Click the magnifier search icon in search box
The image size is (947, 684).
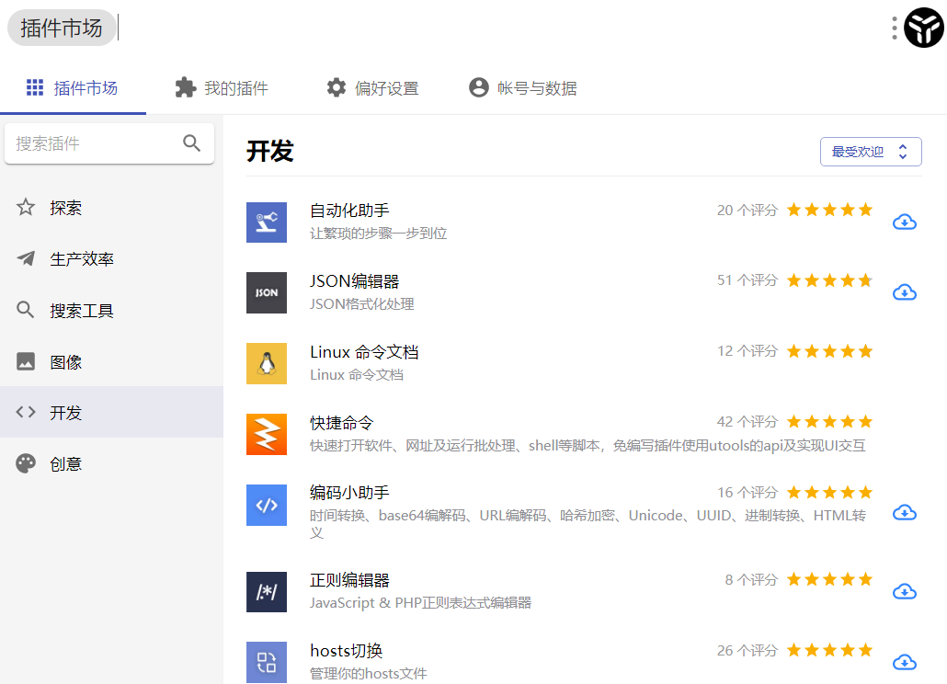point(191,143)
